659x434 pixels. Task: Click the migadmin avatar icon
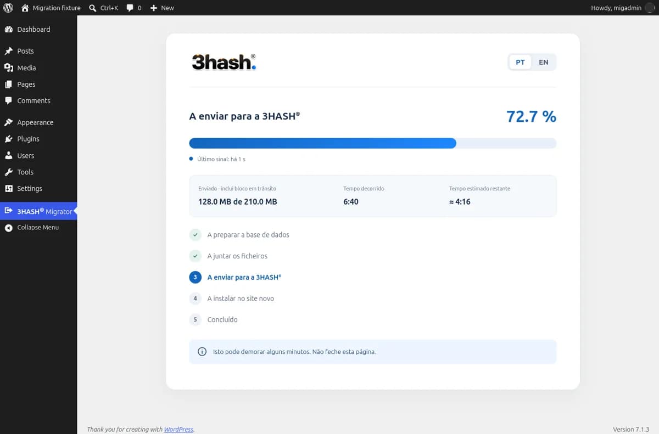click(x=650, y=8)
